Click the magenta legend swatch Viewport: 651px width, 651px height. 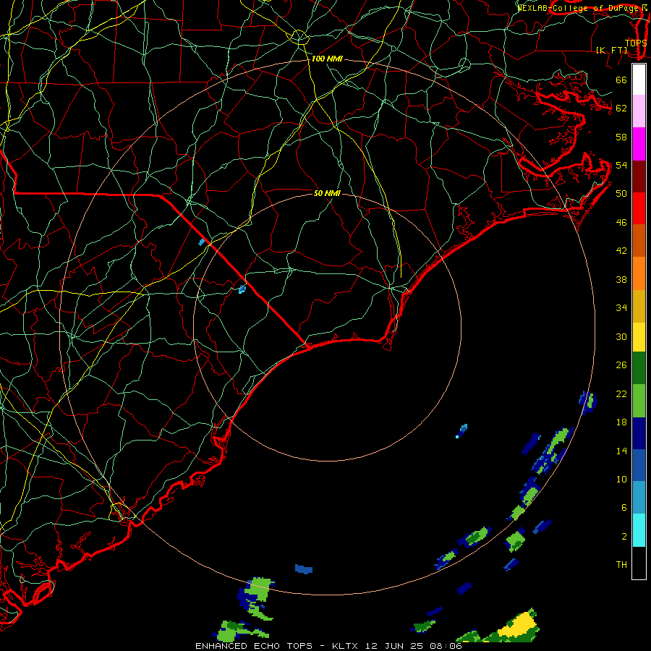(639, 144)
